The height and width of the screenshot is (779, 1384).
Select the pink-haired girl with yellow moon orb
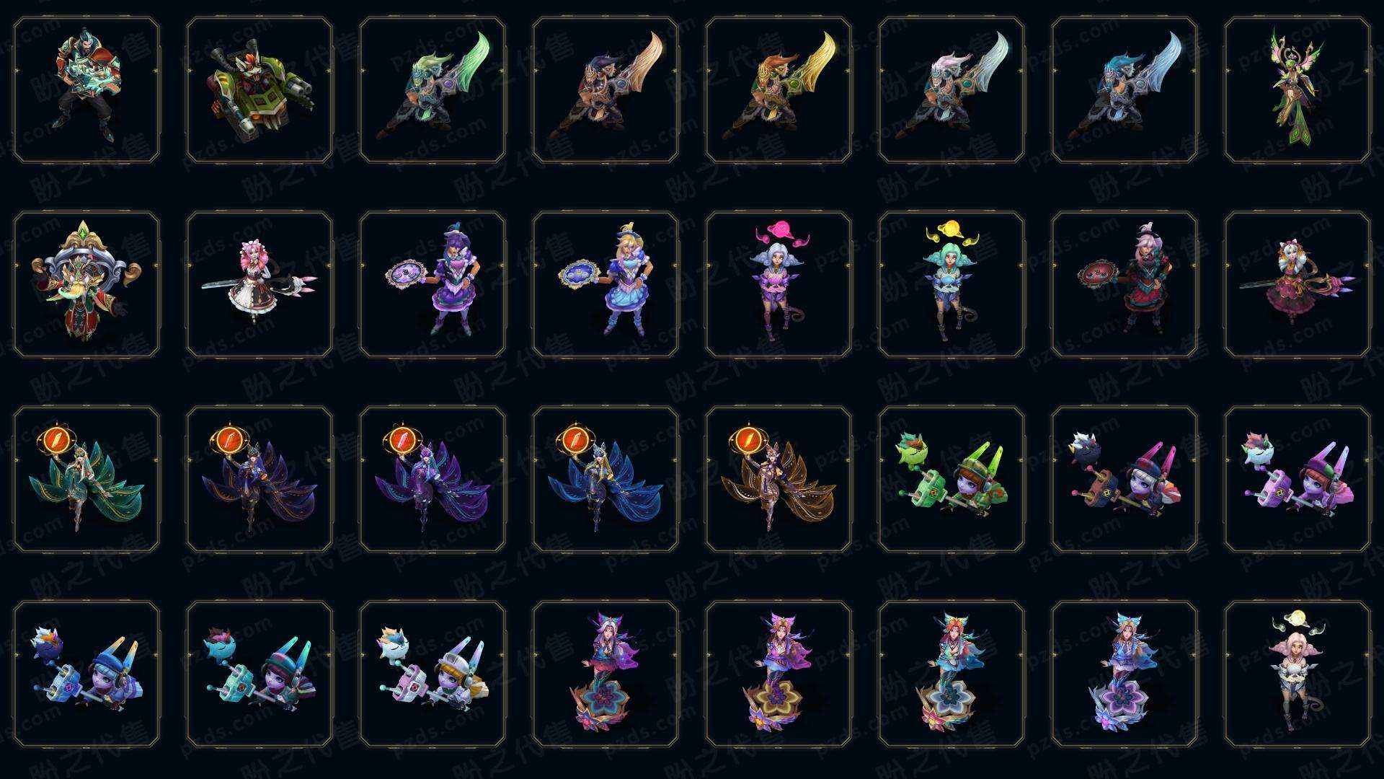coord(1297,674)
